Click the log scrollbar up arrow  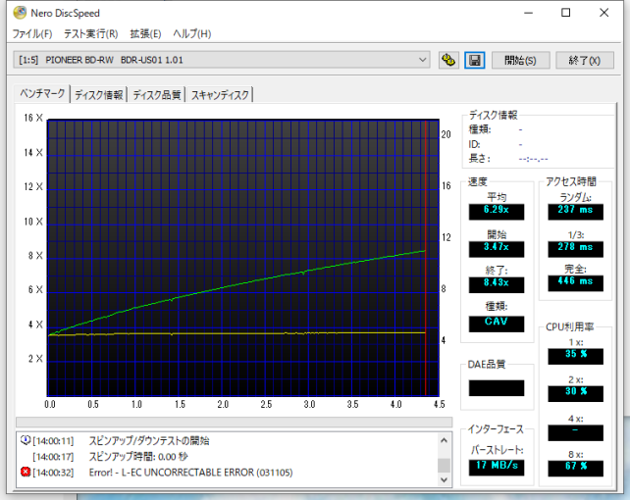[444, 440]
